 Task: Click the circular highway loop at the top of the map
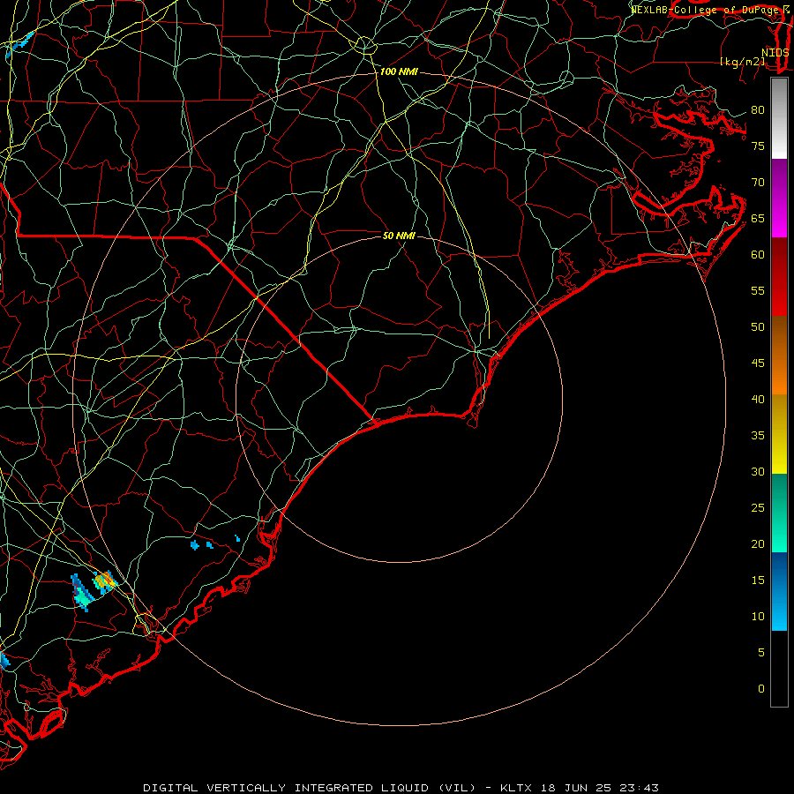(364, 45)
